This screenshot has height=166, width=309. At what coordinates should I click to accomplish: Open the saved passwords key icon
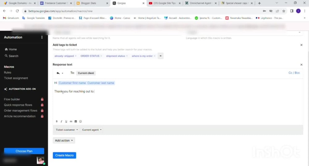point(265,11)
